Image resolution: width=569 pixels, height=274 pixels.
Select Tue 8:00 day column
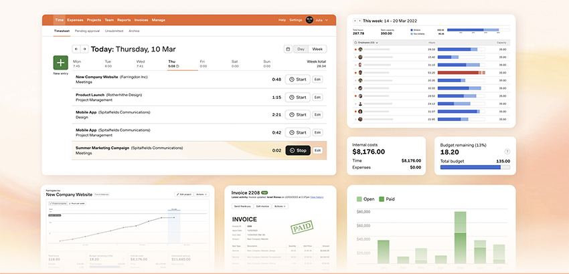[108, 63]
